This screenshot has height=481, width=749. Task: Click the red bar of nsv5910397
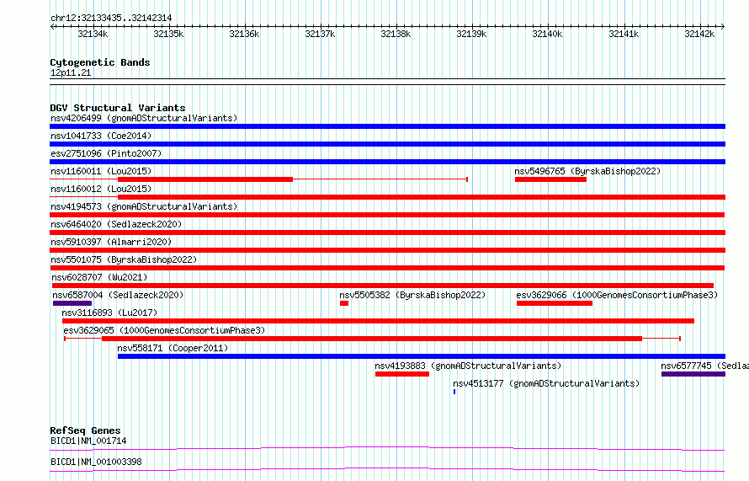pyautogui.click(x=387, y=250)
